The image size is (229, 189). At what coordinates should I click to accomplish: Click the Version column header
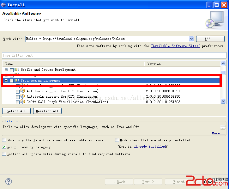(182, 64)
